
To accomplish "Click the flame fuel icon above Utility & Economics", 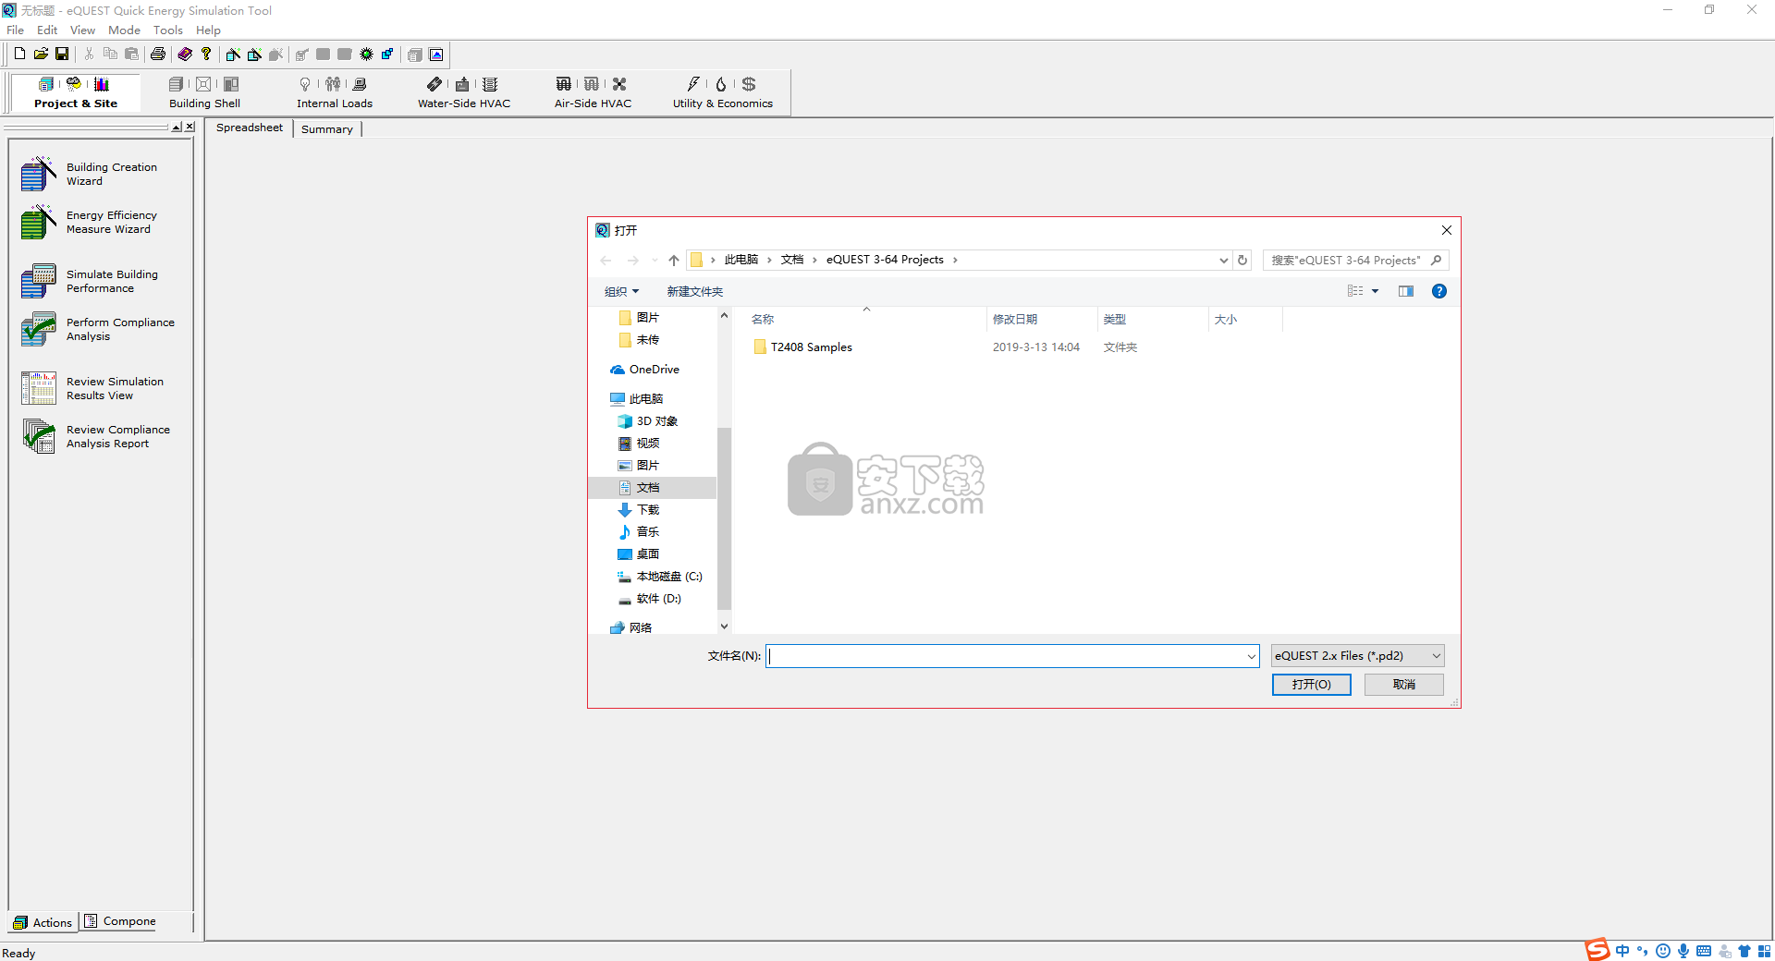I will click(x=721, y=84).
